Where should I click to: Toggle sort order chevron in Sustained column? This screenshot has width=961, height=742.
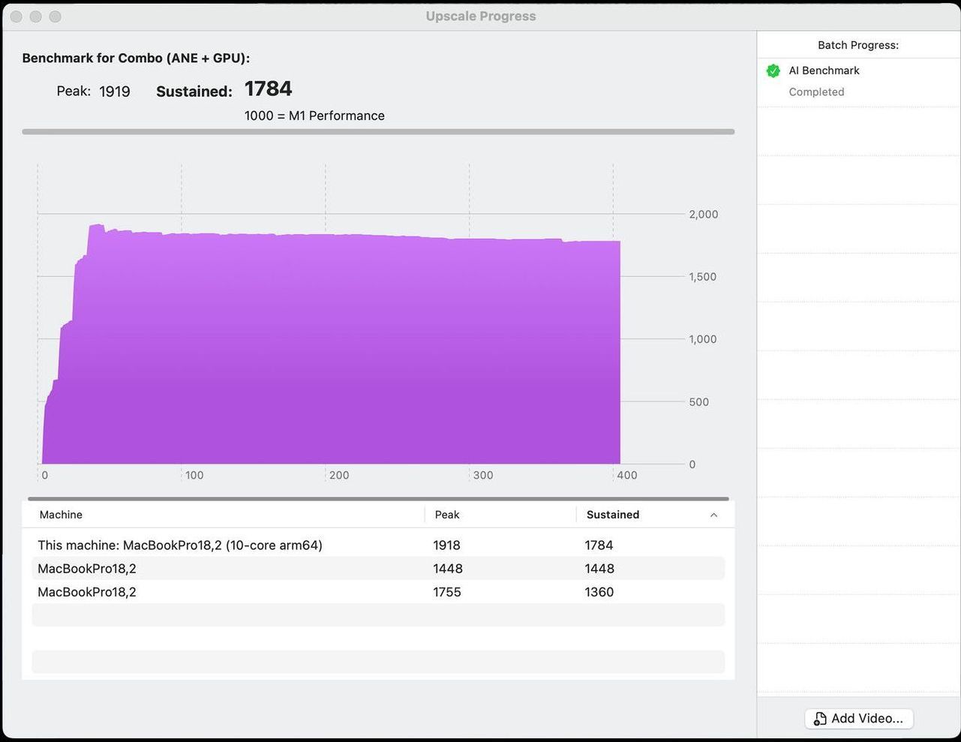[x=713, y=515]
